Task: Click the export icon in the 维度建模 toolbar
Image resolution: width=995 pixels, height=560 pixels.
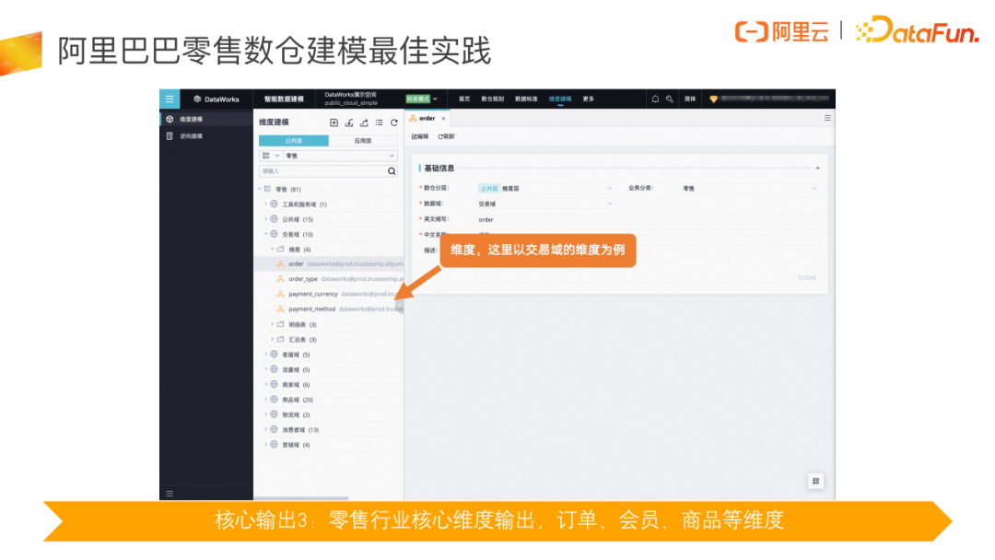Action: 365,122
